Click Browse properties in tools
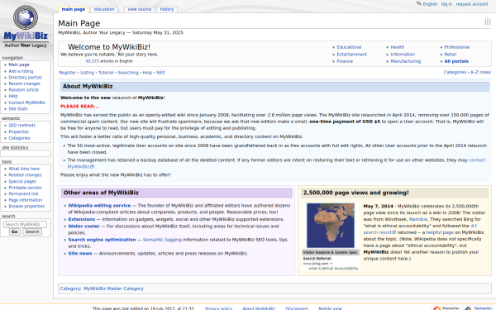The image size is (496, 310). [26, 206]
